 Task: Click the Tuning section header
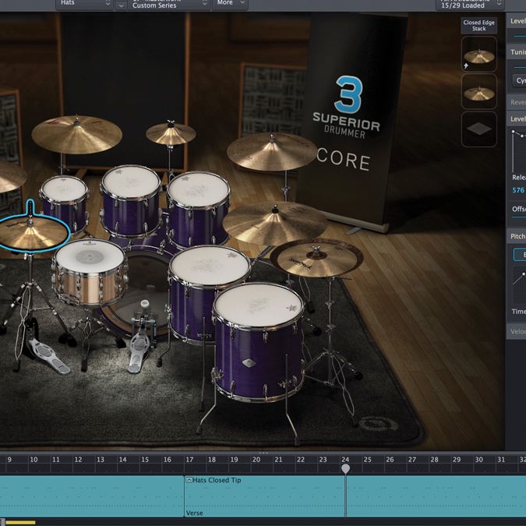click(x=516, y=52)
